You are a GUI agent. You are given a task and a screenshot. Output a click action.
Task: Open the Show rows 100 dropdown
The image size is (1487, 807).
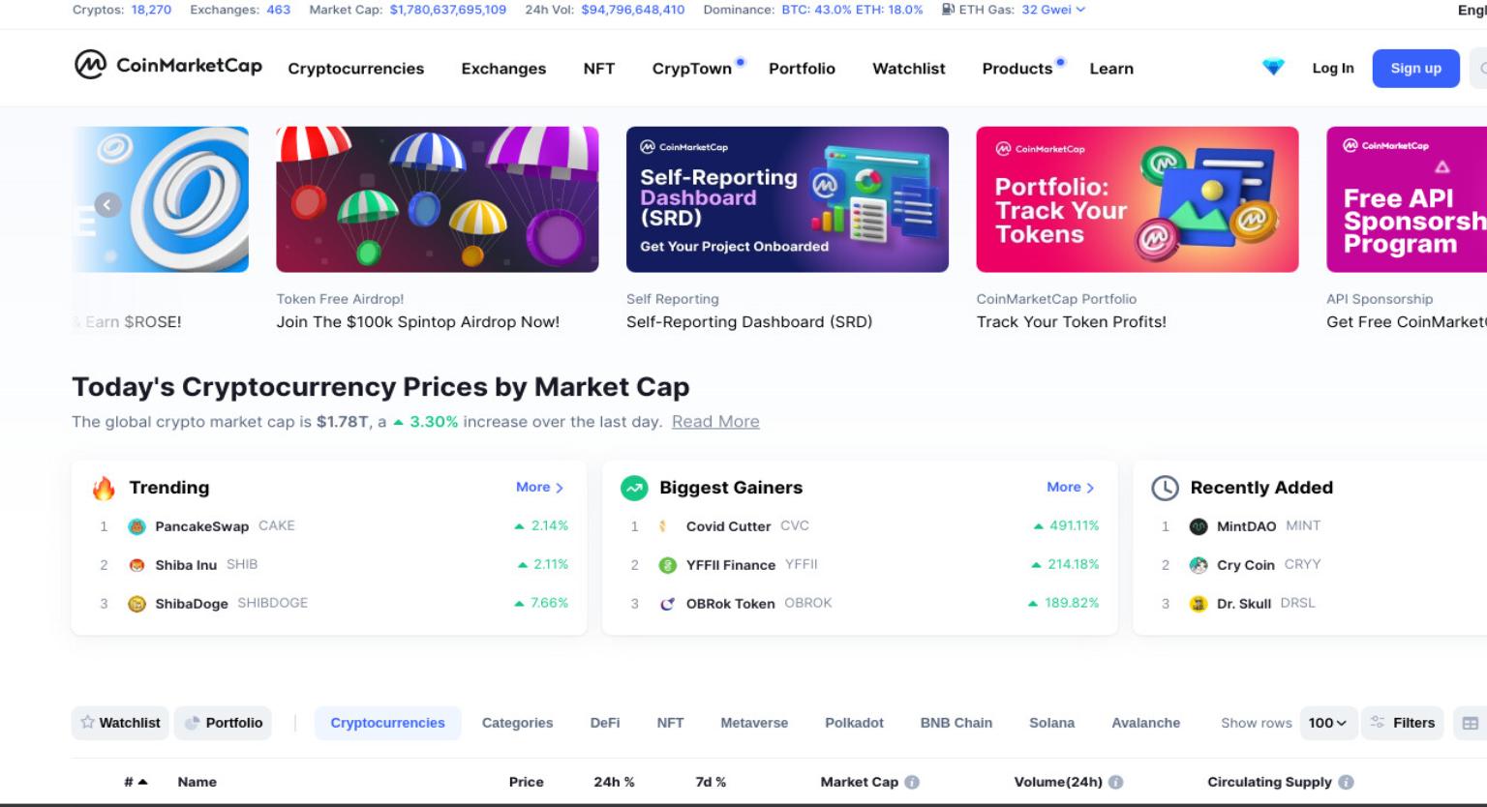coord(1327,723)
